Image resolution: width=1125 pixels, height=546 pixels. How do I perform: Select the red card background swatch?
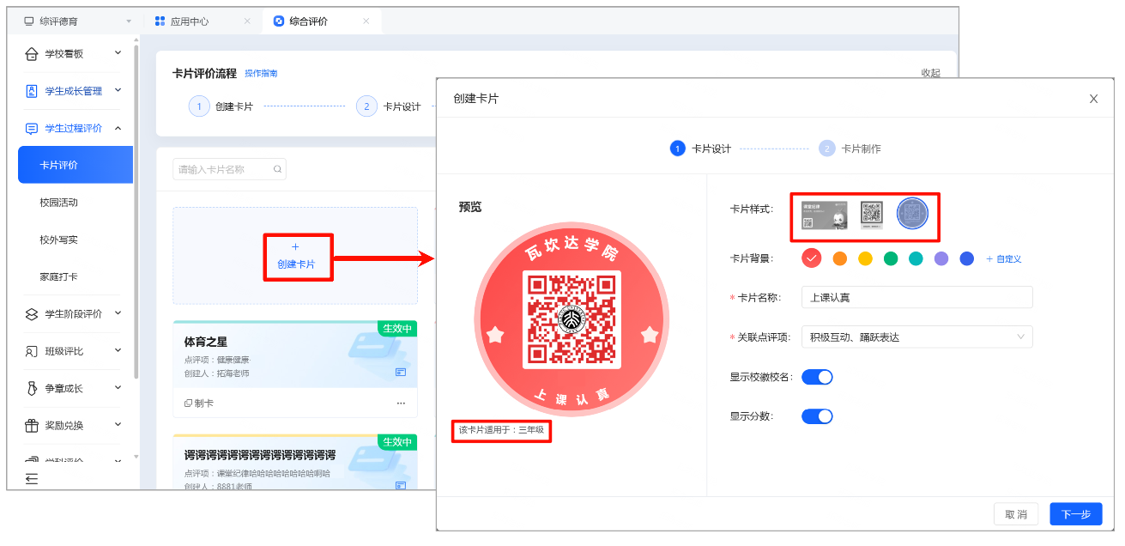(x=811, y=258)
